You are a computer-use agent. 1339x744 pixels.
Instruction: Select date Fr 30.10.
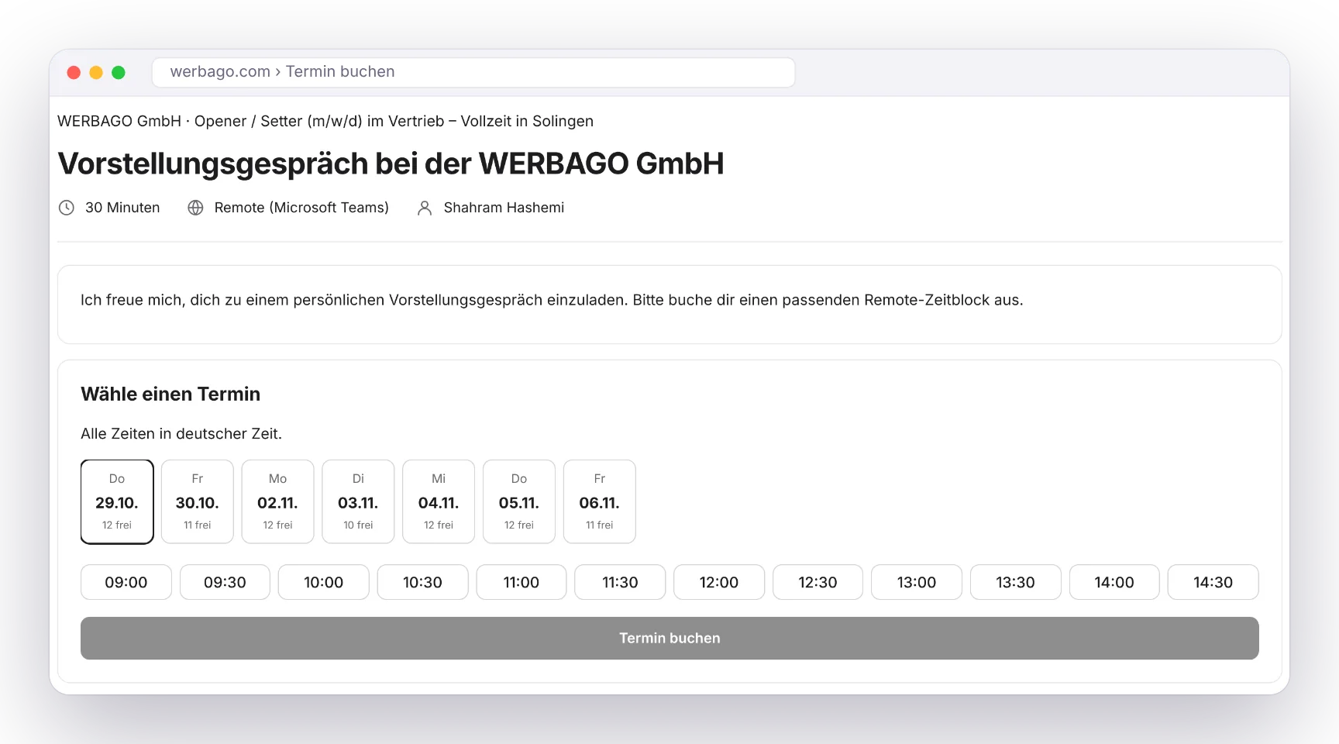(198, 501)
